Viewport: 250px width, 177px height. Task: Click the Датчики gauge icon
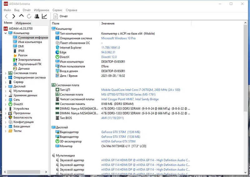coord(15,68)
